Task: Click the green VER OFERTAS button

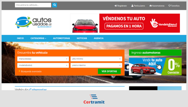Action: [x=109, y=71]
